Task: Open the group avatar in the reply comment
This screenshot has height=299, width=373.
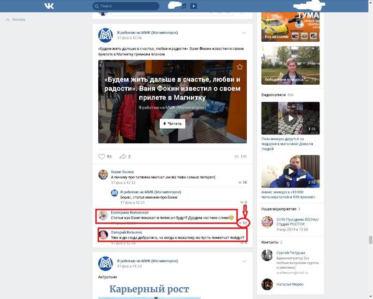Action: pos(114,193)
